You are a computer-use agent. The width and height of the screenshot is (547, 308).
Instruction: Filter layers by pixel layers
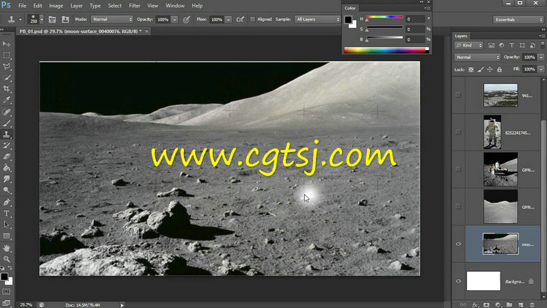click(491, 45)
